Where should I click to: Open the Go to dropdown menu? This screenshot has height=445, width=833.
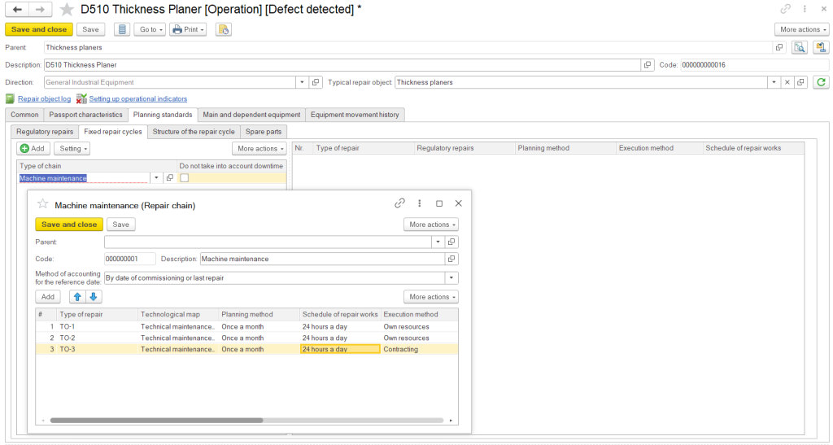coord(150,29)
